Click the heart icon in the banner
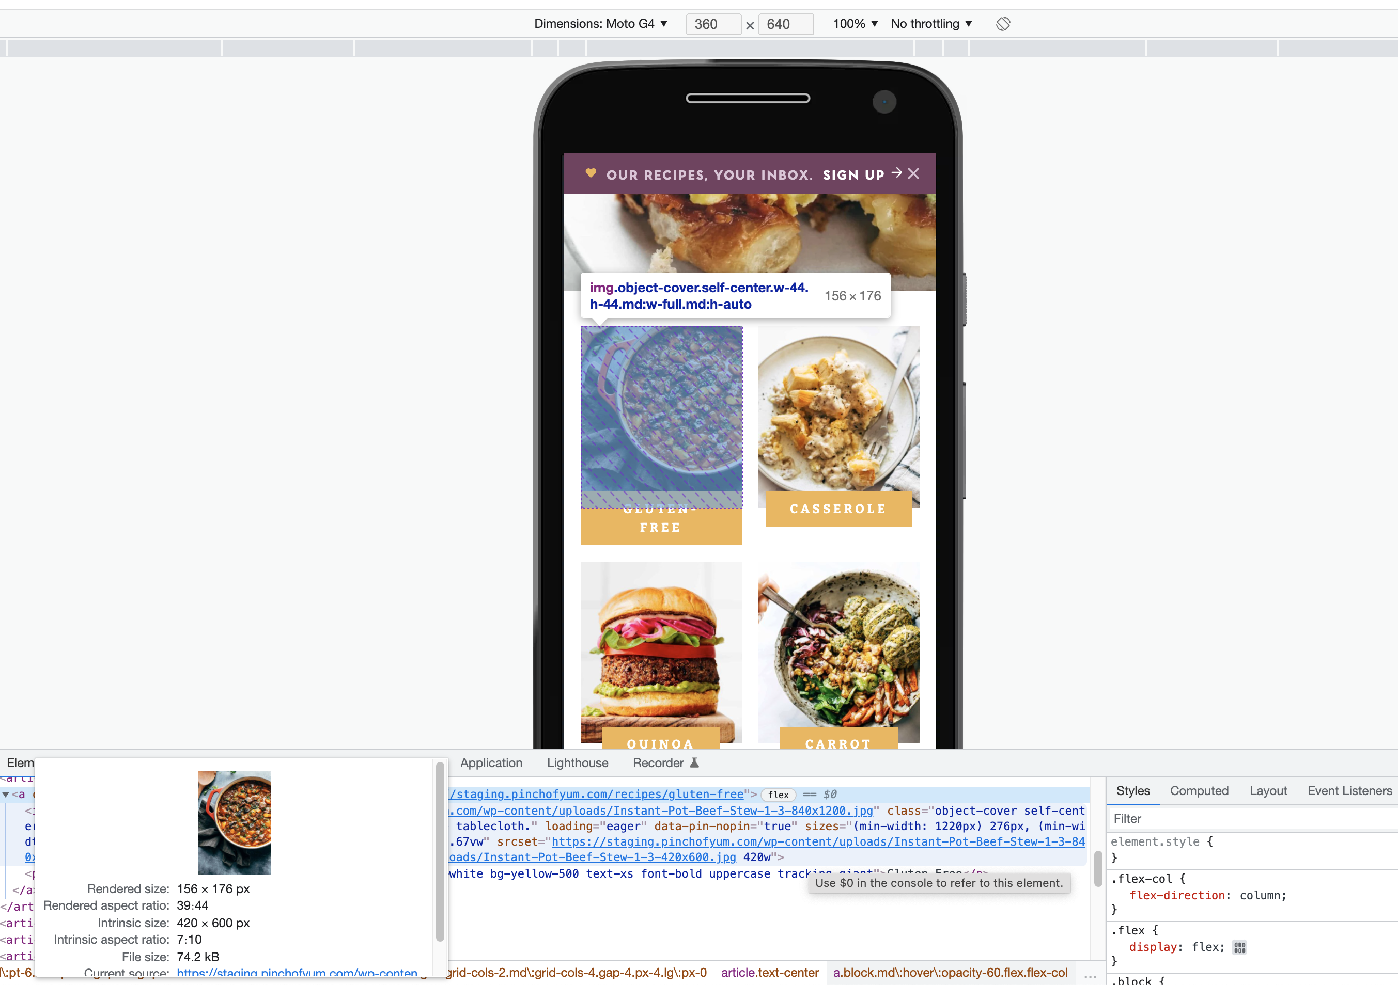 click(x=590, y=173)
